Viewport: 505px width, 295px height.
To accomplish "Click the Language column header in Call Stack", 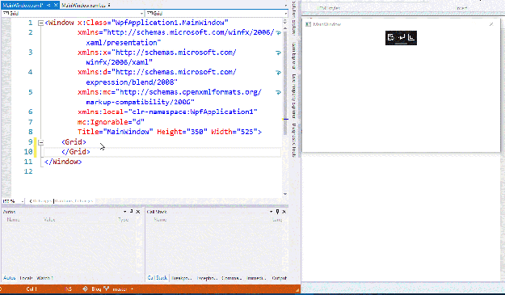I will (277, 220).
